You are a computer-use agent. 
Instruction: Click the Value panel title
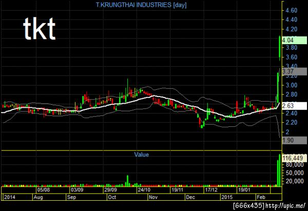click(142, 155)
